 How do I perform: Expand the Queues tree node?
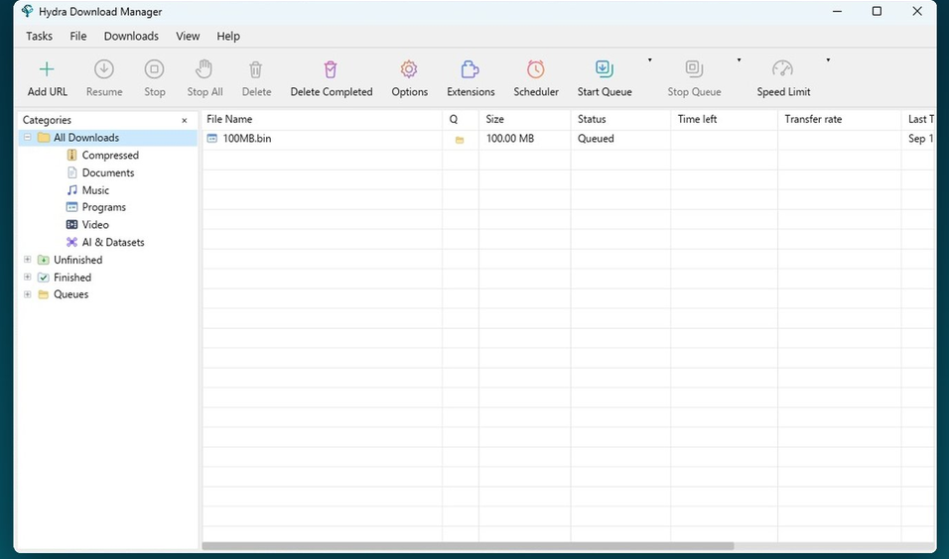click(27, 294)
